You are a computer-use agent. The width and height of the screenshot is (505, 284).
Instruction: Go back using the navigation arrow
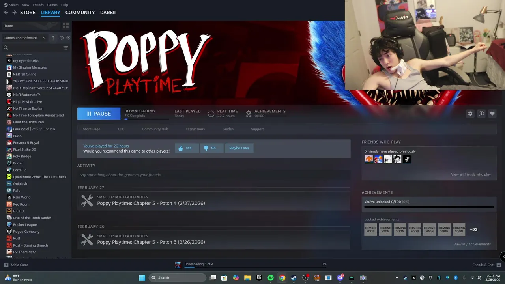(6, 13)
